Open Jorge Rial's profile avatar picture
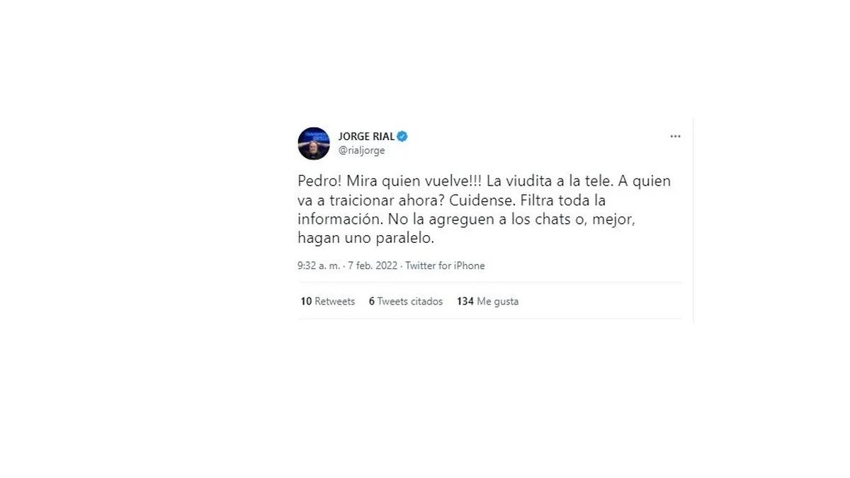 [x=314, y=144]
